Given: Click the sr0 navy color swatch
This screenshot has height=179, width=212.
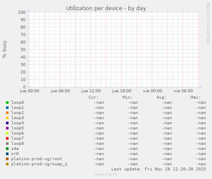Looking at the screenshot, I should click(x=7, y=154).
